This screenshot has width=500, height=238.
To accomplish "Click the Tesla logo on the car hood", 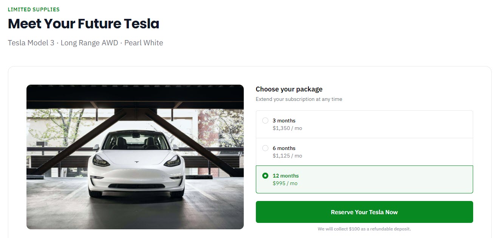I will coord(136,162).
